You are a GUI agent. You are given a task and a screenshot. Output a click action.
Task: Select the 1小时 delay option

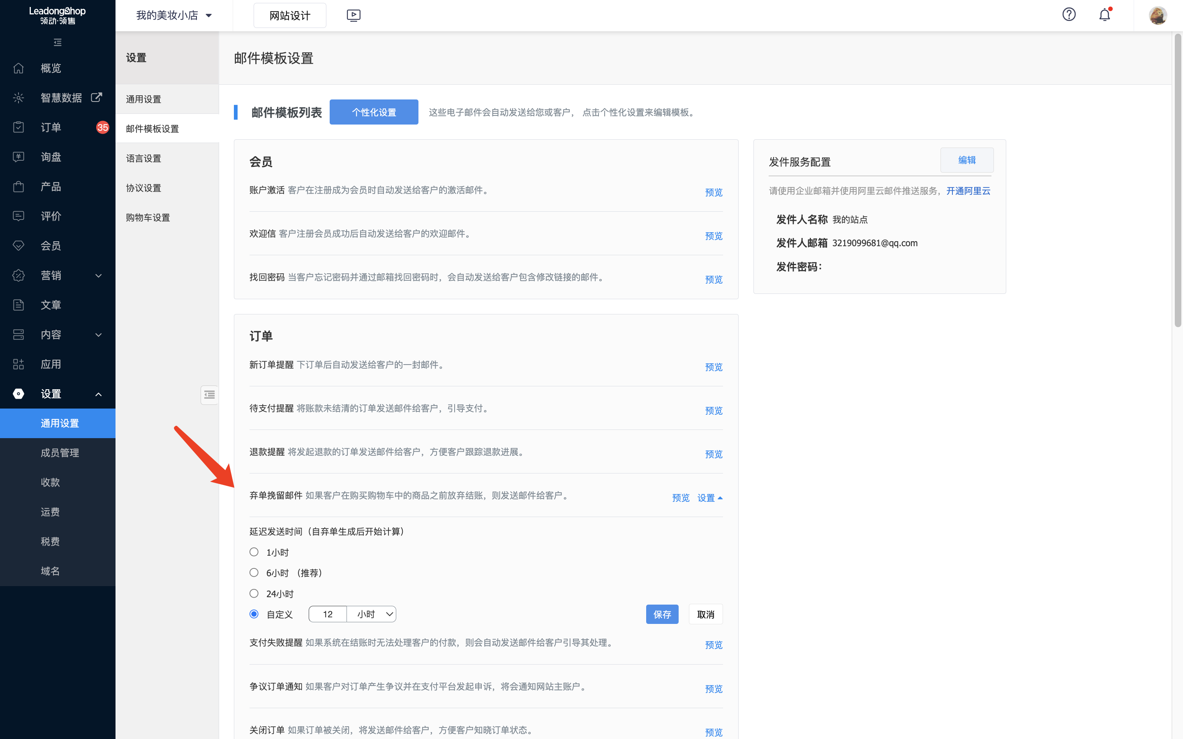coord(254,552)
